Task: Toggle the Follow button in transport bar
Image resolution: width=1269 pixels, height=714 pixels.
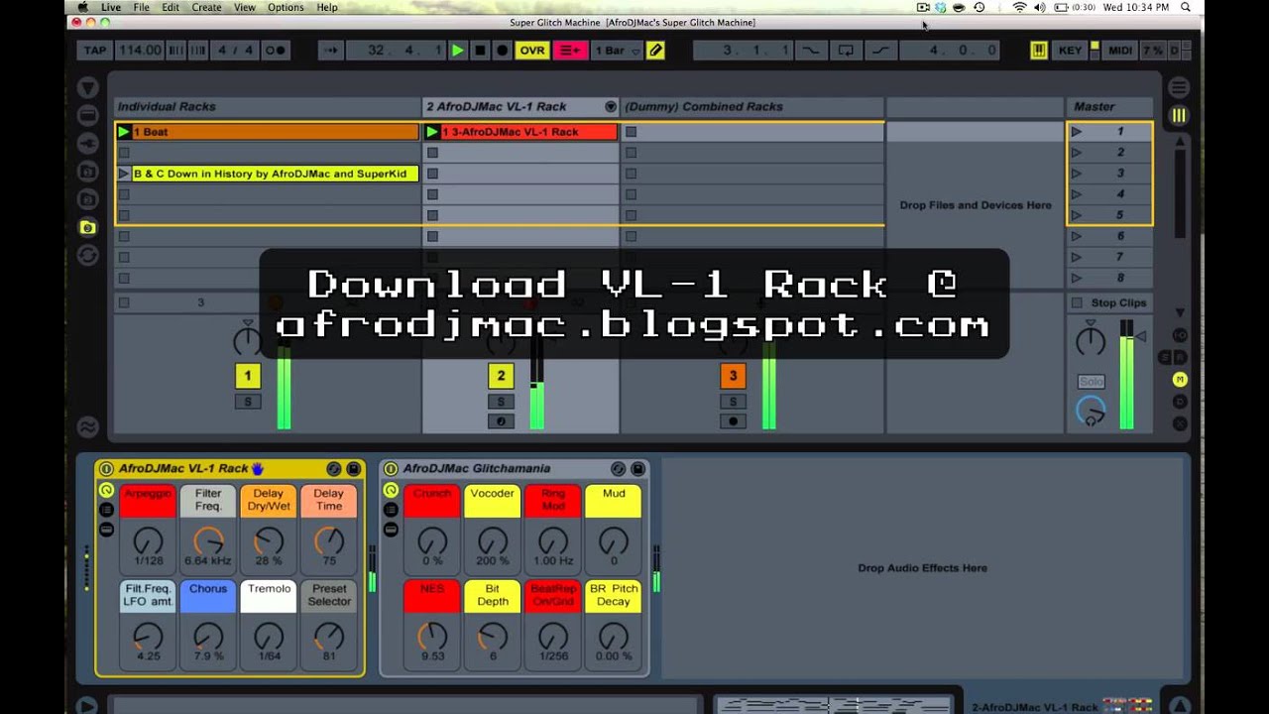Action: tap(330, 51)
